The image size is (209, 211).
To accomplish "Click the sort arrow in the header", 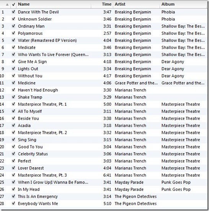I will [7, 5].
